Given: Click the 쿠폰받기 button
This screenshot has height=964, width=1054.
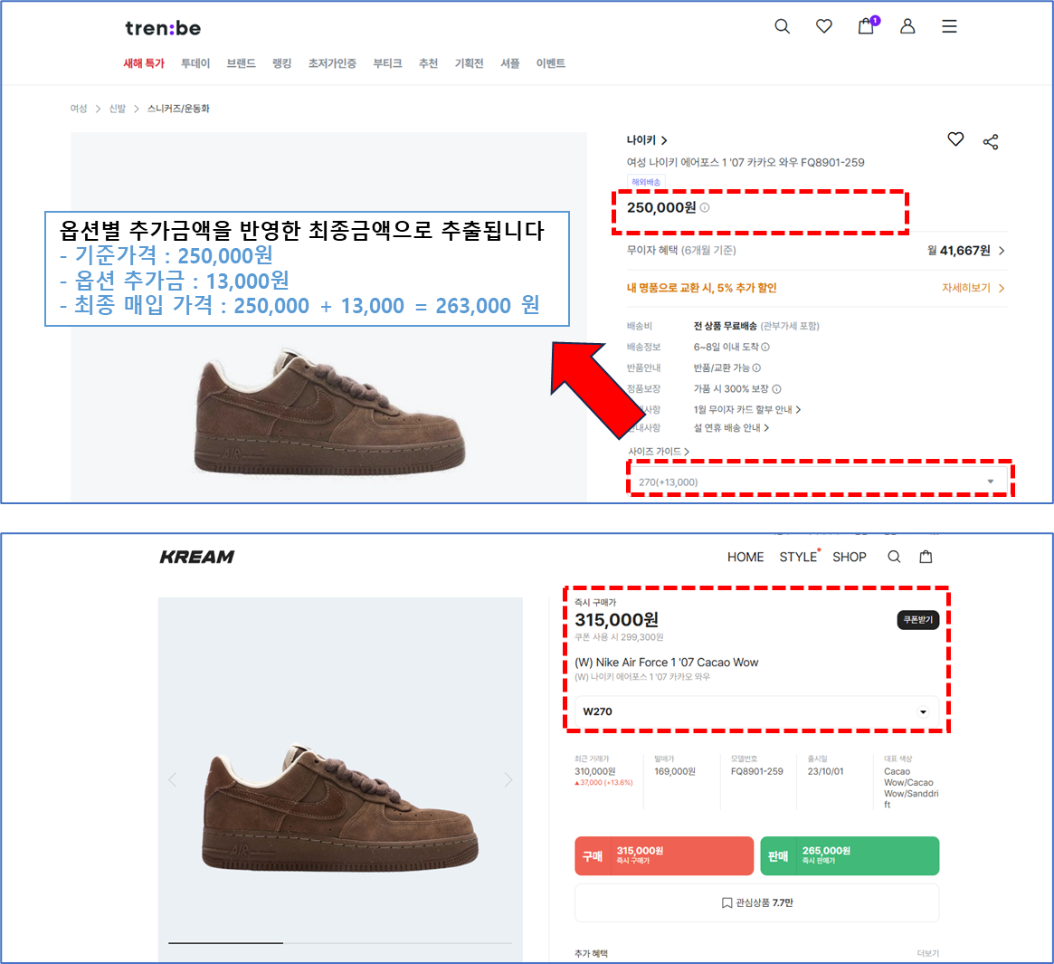Looking at the screenshot, I should point(918,619).
